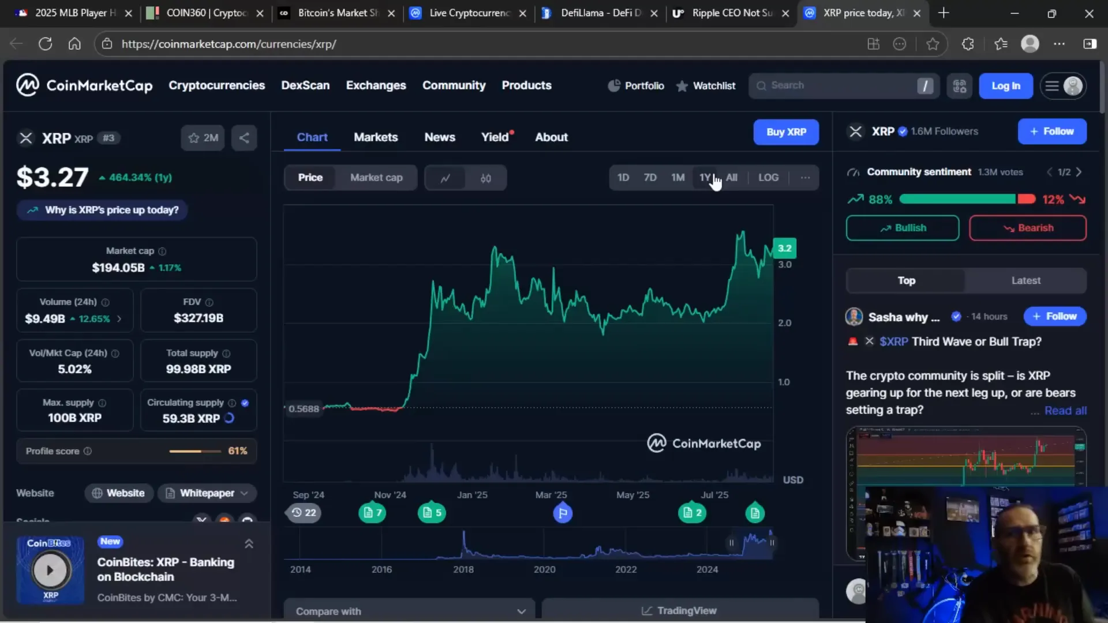Select the line chart type icon
Image resolution: width=1108 pixels, height=623 pixels.
[445, 178]
